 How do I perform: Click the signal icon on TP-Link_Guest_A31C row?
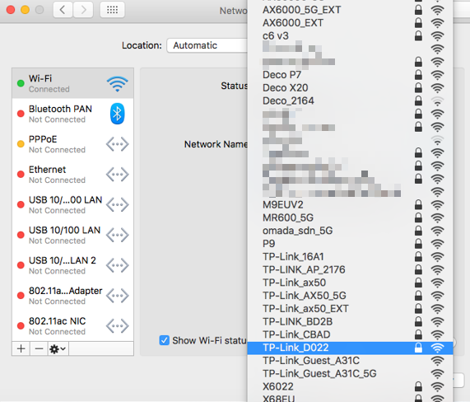(437, 361)
